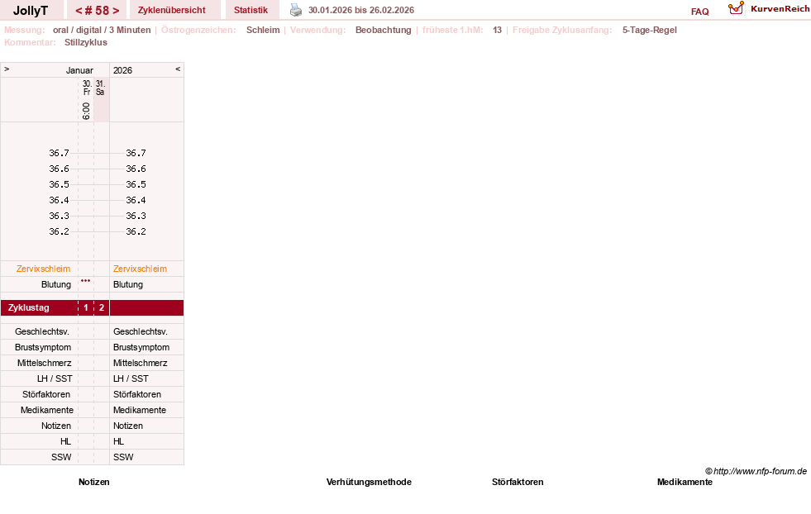Click the red bleeding dots marker
This screenshot has width=811, height=514.
tap(86, 281)
